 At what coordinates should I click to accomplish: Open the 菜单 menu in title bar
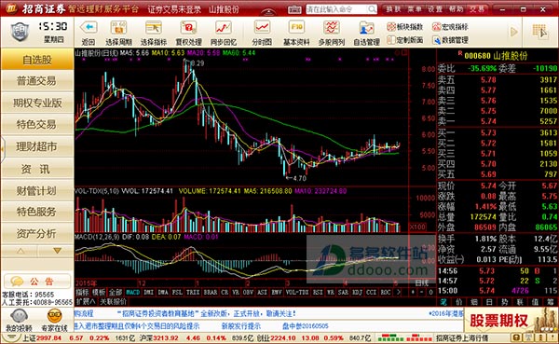414,9
